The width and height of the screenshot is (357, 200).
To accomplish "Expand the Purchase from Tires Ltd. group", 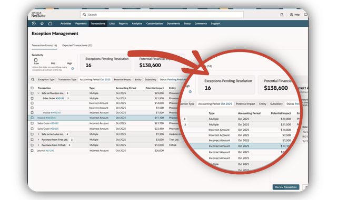I will [x=38, y=140].
